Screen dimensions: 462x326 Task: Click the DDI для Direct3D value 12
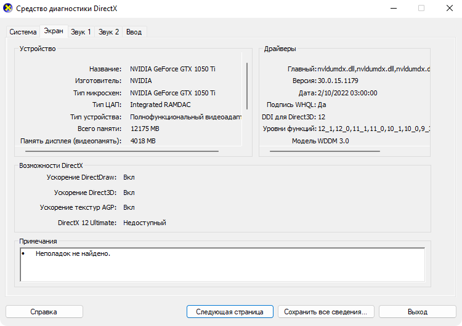(x=322, y=117)
